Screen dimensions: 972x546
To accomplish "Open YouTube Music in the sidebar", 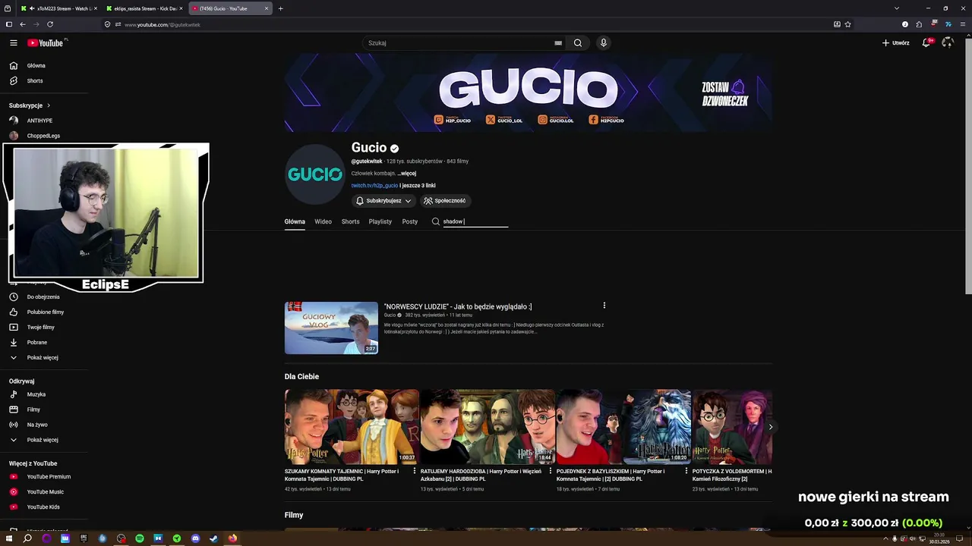I will tap(44, 492).
